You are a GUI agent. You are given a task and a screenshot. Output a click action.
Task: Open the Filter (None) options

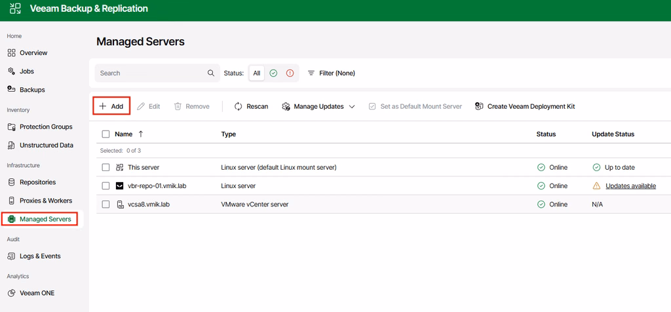click(332, 73)
